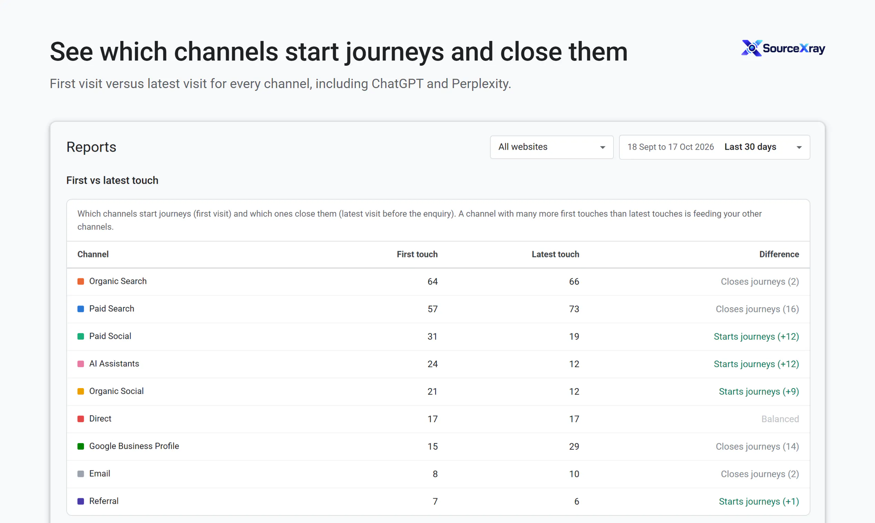Click Google Business Profile latest touch 29
This screenshot has height=523, width=875.
coord(574,447)
